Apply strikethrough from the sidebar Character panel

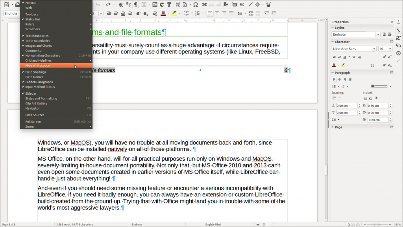(x=354, y=57)
